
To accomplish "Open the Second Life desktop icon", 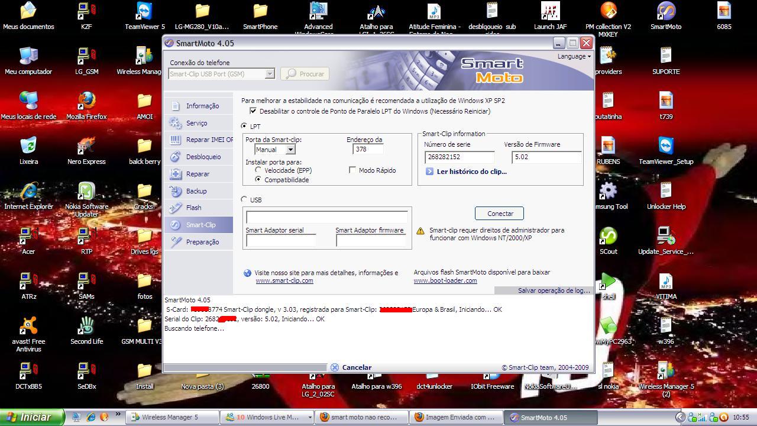I will pyautogui.click(x=86, y=331).
